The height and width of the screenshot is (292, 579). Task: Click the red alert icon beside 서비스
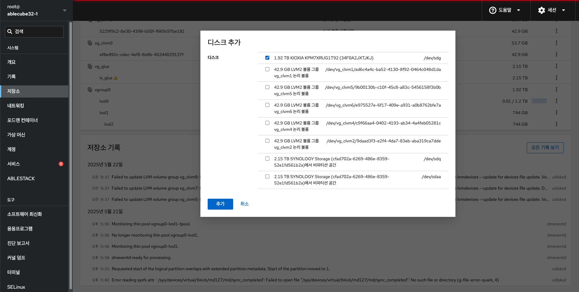pos(61,164)
